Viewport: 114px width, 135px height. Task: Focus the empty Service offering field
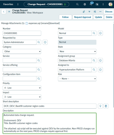point(20,70)
